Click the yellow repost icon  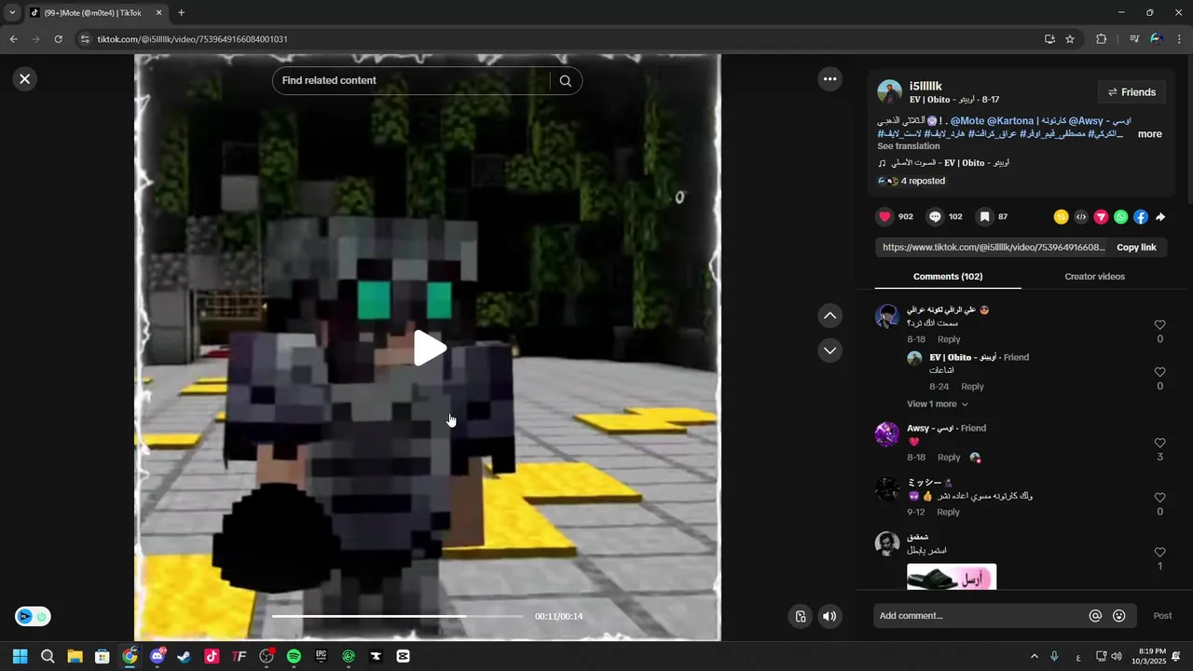1061,217
